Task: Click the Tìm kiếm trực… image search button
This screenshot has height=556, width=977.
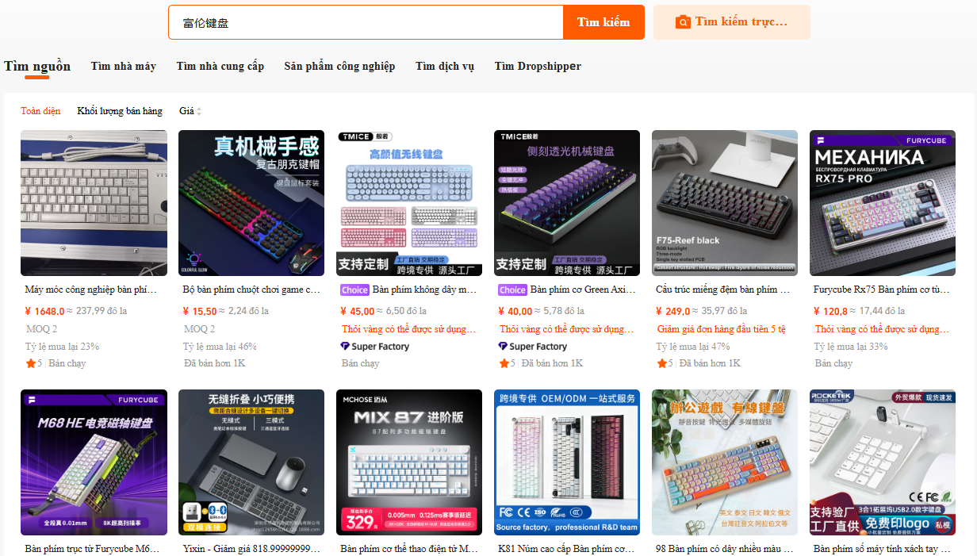Action: pyautogui.click(x=732, y=22)
